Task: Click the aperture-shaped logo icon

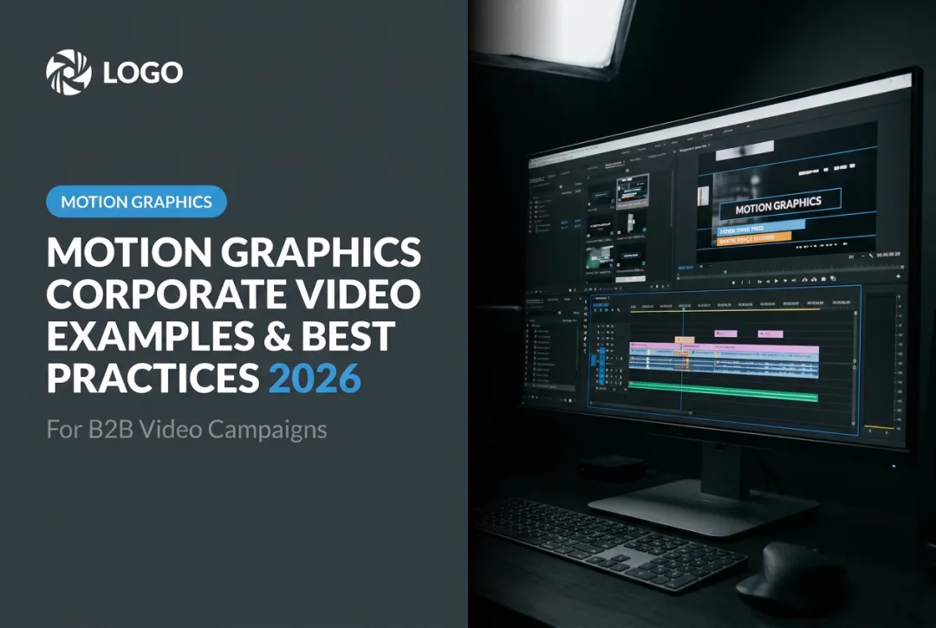Action: click(x=68, y=72)
